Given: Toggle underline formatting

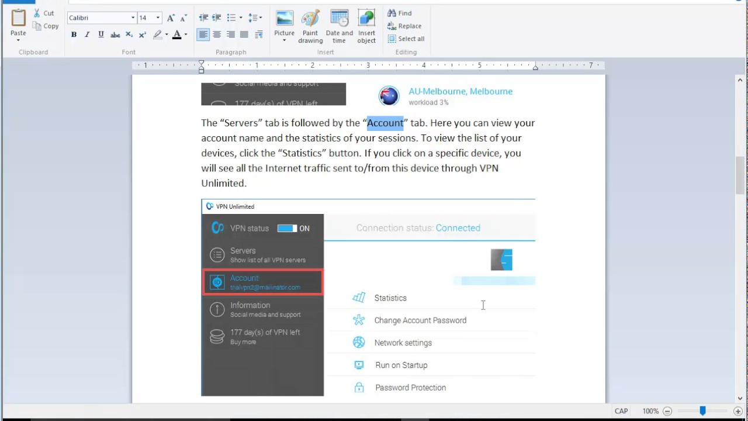Looking at the screenshot, I should tap(101, 35).
